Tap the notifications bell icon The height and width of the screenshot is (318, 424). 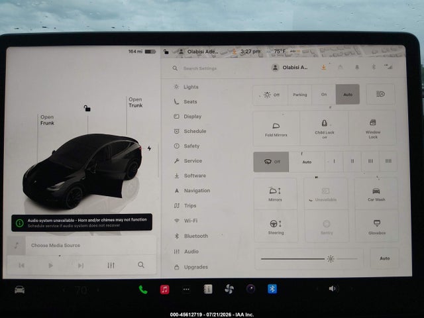point(357,67)
